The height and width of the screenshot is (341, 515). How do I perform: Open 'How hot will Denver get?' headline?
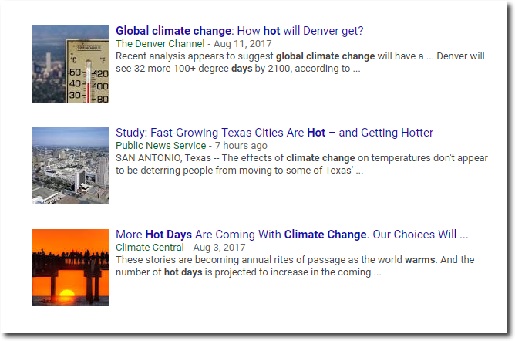tap(240, 31)
